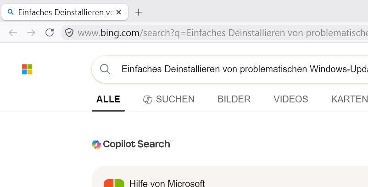Click the browser back arrow

[13, 33]
